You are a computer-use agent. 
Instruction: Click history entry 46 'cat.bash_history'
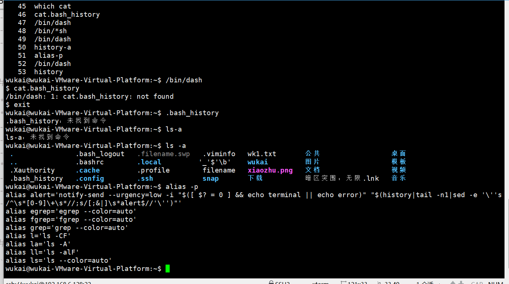pos(59,15)
